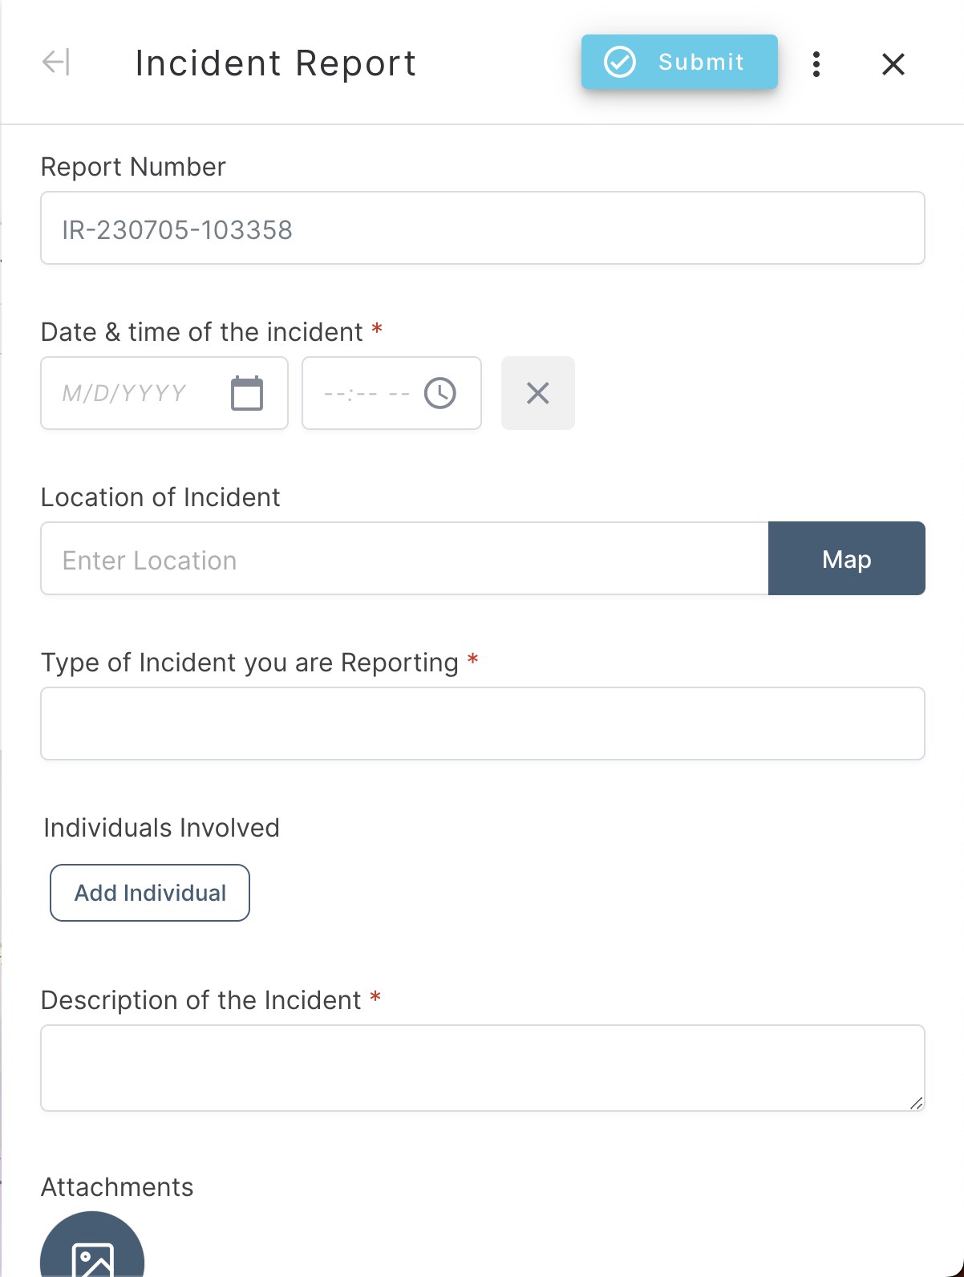Screen dimensions: 964x1277
Task: Open the three-dot more options menu
Action: tap(816, 64)
